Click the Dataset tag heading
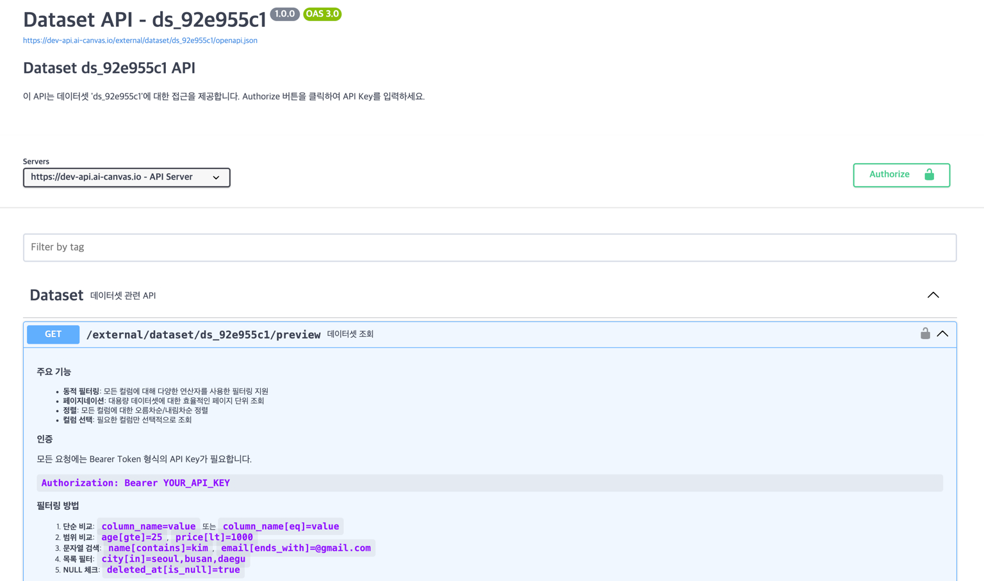Viewport: 984px width, 581px height. (56, 295)
